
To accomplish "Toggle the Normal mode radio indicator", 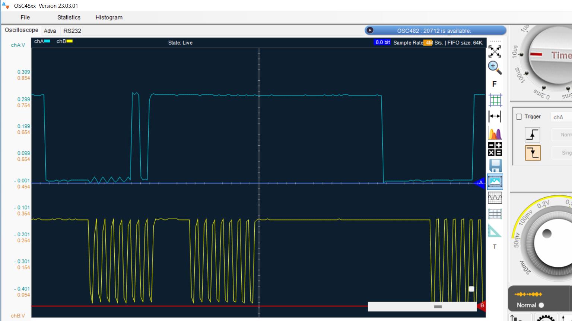I will click(541, 305).
